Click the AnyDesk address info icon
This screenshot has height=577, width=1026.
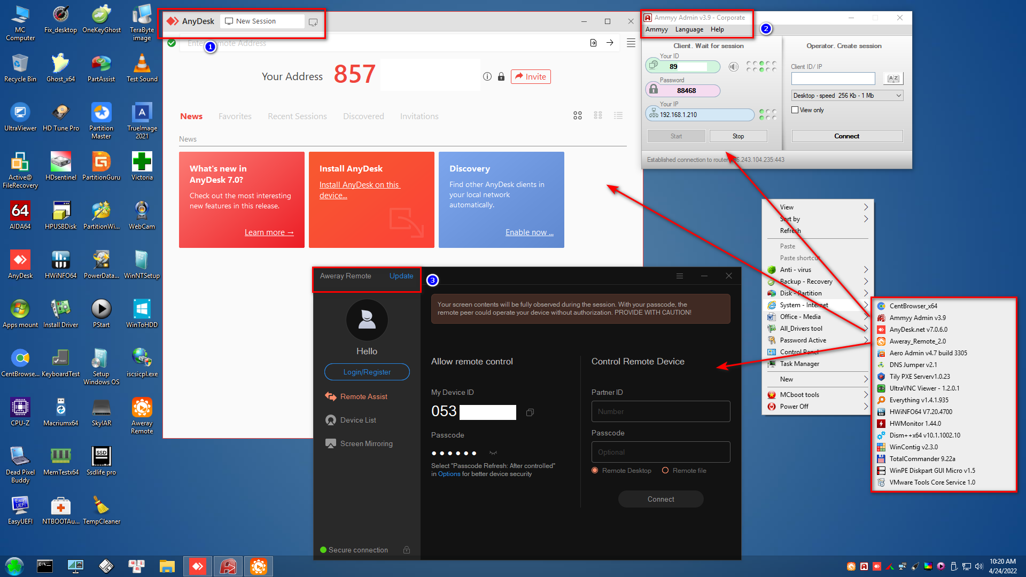[x=487, y=76]
